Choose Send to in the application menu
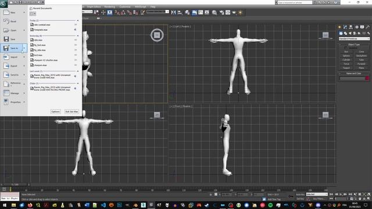This screenshot has width=372, height=209. (x=14, y=75)
